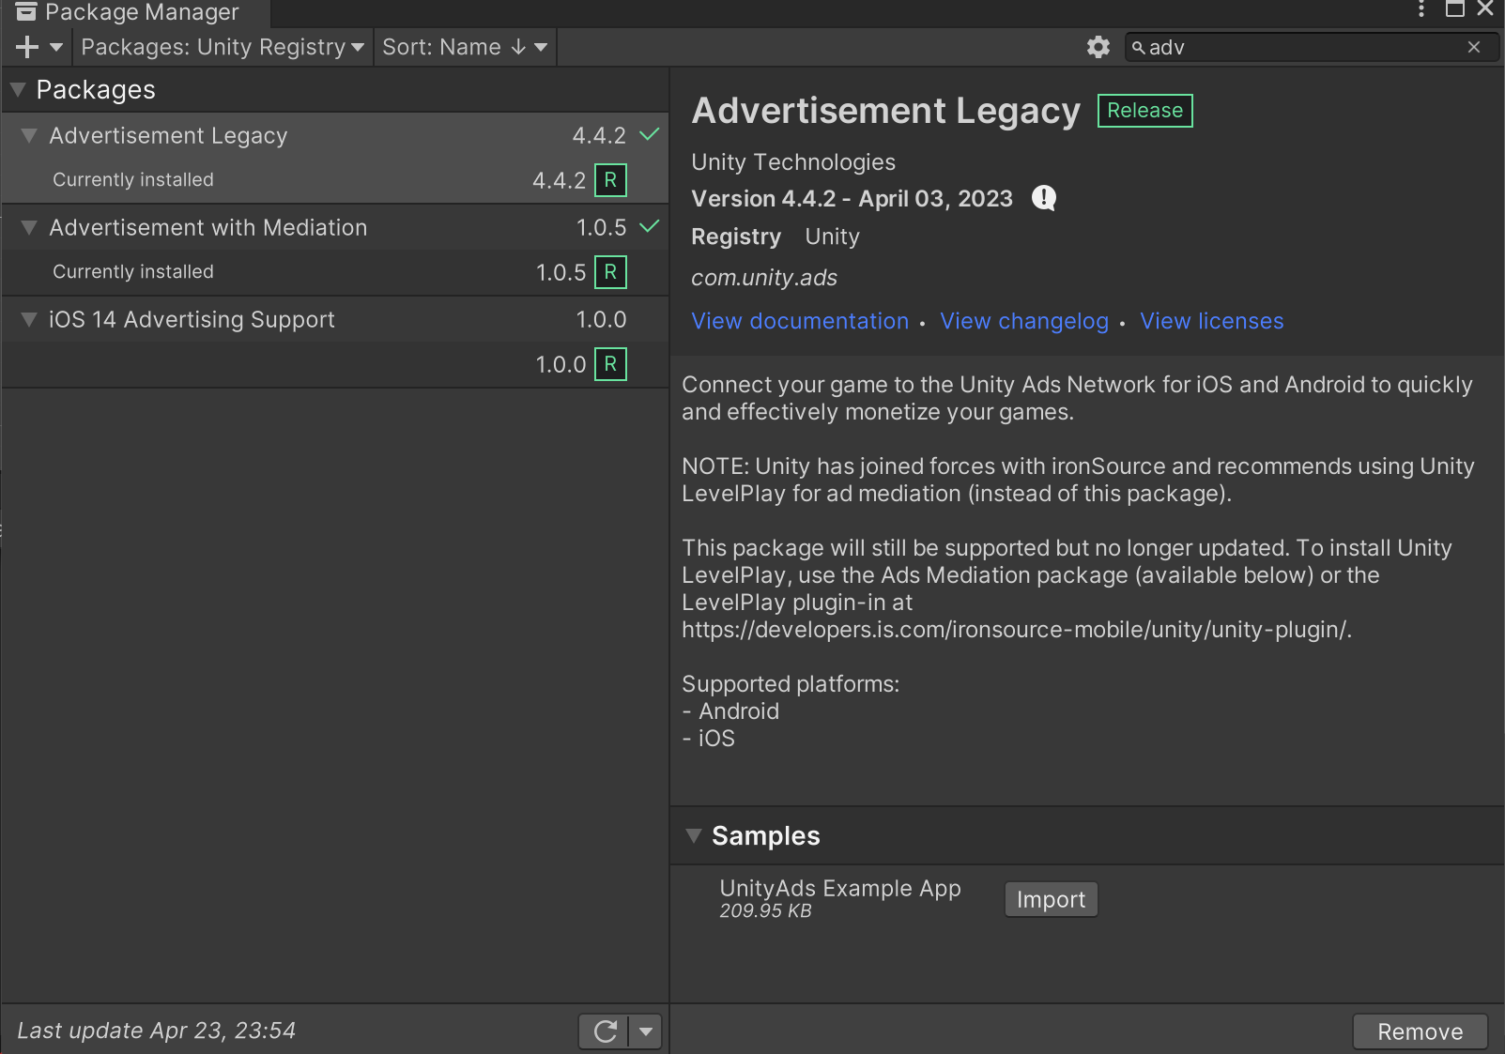Collapse the Advertisement with Mediation row
1505x1054 pixels.
click(x=29, y=228)
